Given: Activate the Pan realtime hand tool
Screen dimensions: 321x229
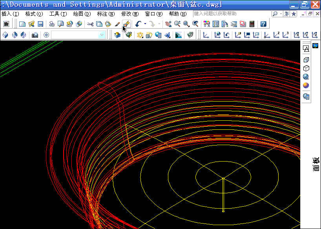Looking at the screenshot, I should (x=168, y=24).
